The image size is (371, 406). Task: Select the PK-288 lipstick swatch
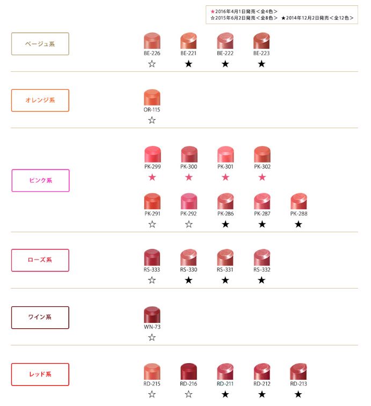click(299, 201)
